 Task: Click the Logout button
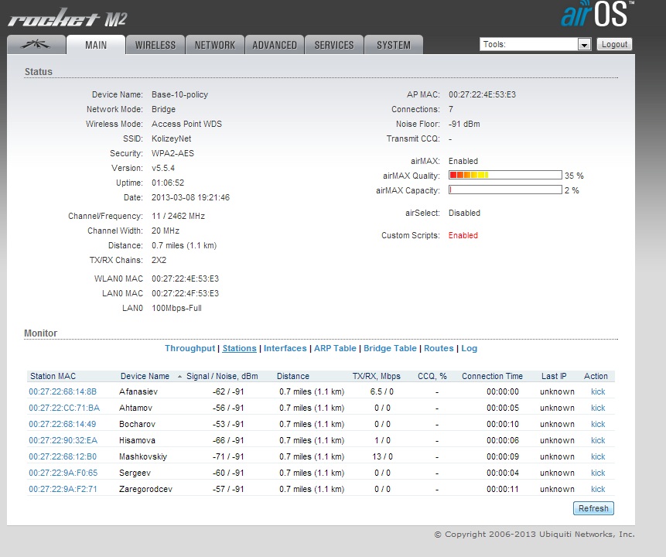click(614, 44)
